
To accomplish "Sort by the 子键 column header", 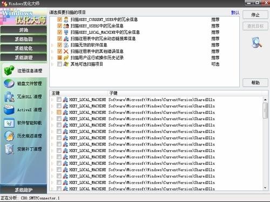I will [185, 93].
